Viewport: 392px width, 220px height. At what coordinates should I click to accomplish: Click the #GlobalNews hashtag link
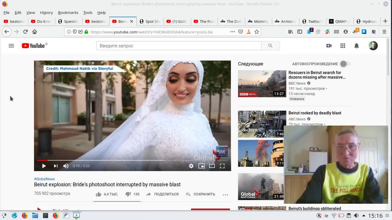click(x=44, y=179)
